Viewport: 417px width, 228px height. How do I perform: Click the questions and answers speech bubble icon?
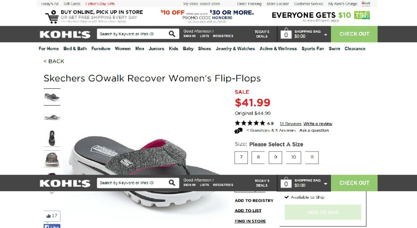[x=239, y=131]
